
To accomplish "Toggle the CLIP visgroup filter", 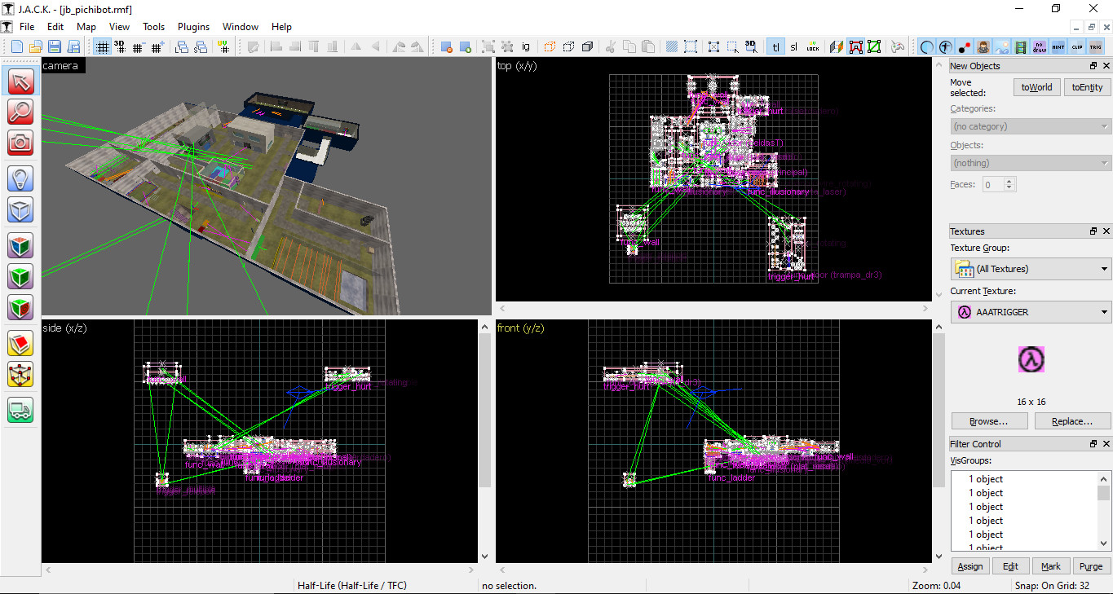I will 1076,47.
